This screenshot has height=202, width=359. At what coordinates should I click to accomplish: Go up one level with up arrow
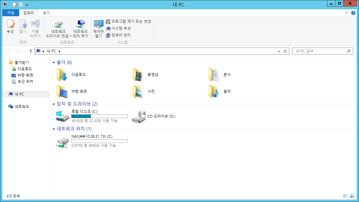point(31,51)
